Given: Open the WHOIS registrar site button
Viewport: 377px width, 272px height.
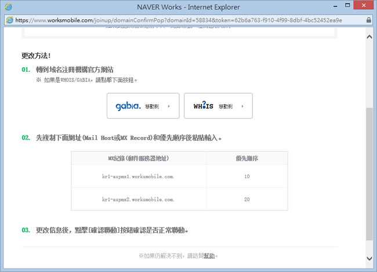Looking at the screenshot, I should pyautogui.click(x=218, y=106).
